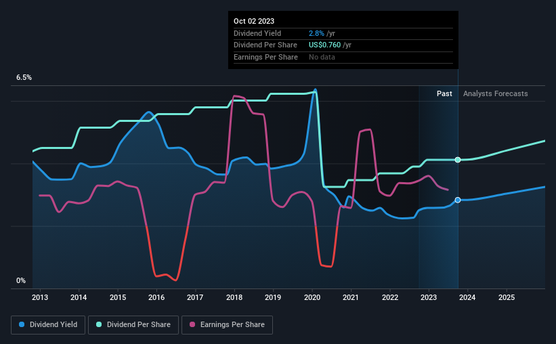
Task: Click the teal Dividend Per Share legend dot
Action: tap(99, 324)
